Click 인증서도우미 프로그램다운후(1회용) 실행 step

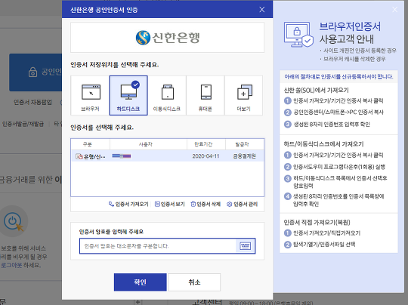tap(339, 167)
